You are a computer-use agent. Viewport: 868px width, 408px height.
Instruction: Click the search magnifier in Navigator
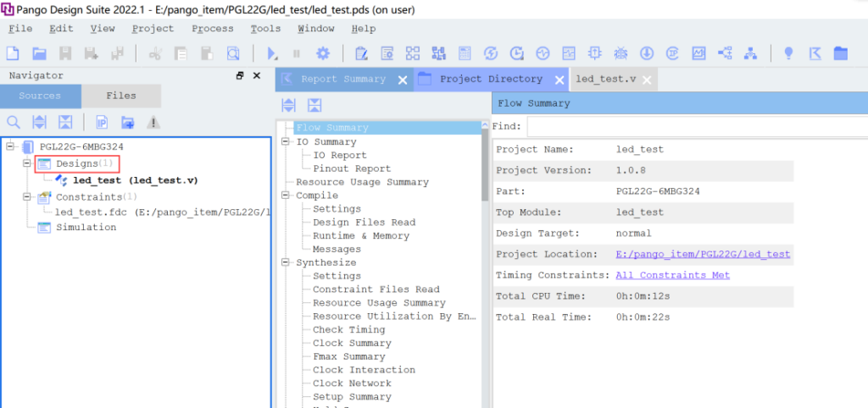(14, 122)
